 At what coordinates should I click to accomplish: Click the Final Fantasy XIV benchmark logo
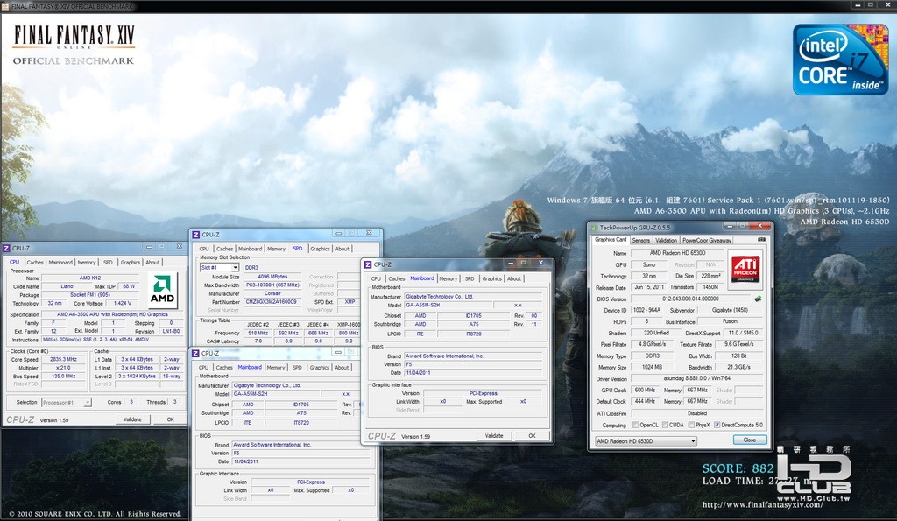[x=74, y=42]
